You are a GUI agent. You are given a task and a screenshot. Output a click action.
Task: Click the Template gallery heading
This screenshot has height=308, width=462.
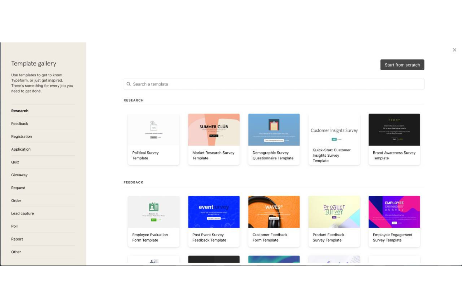click(x=34, y=64)
